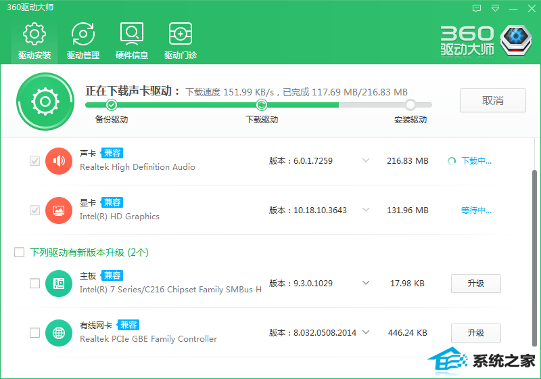Click the 446.24 KB size value
The height and width of the screenshot is (379, 541).
click(x=408, y=333)
